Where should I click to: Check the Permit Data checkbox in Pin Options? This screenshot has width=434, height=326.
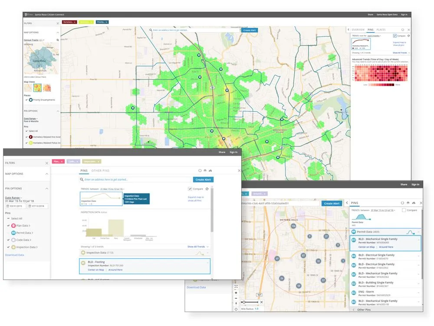8,233
